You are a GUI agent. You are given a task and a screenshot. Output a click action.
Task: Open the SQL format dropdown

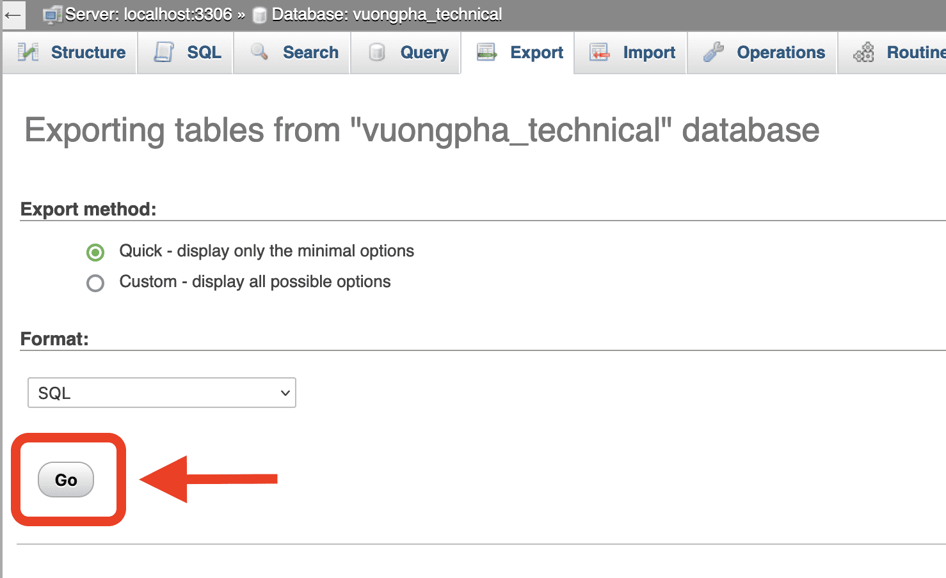(162, 393)
